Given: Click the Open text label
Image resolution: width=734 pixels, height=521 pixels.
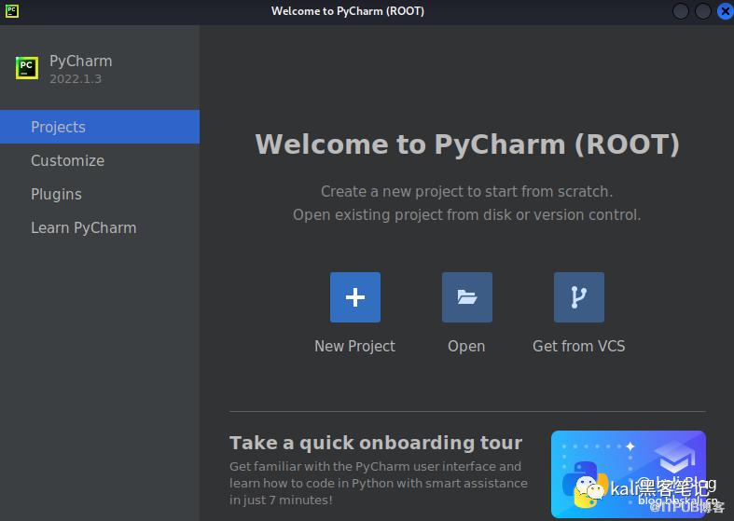Looking at the screenshot, I should (466, 346).
